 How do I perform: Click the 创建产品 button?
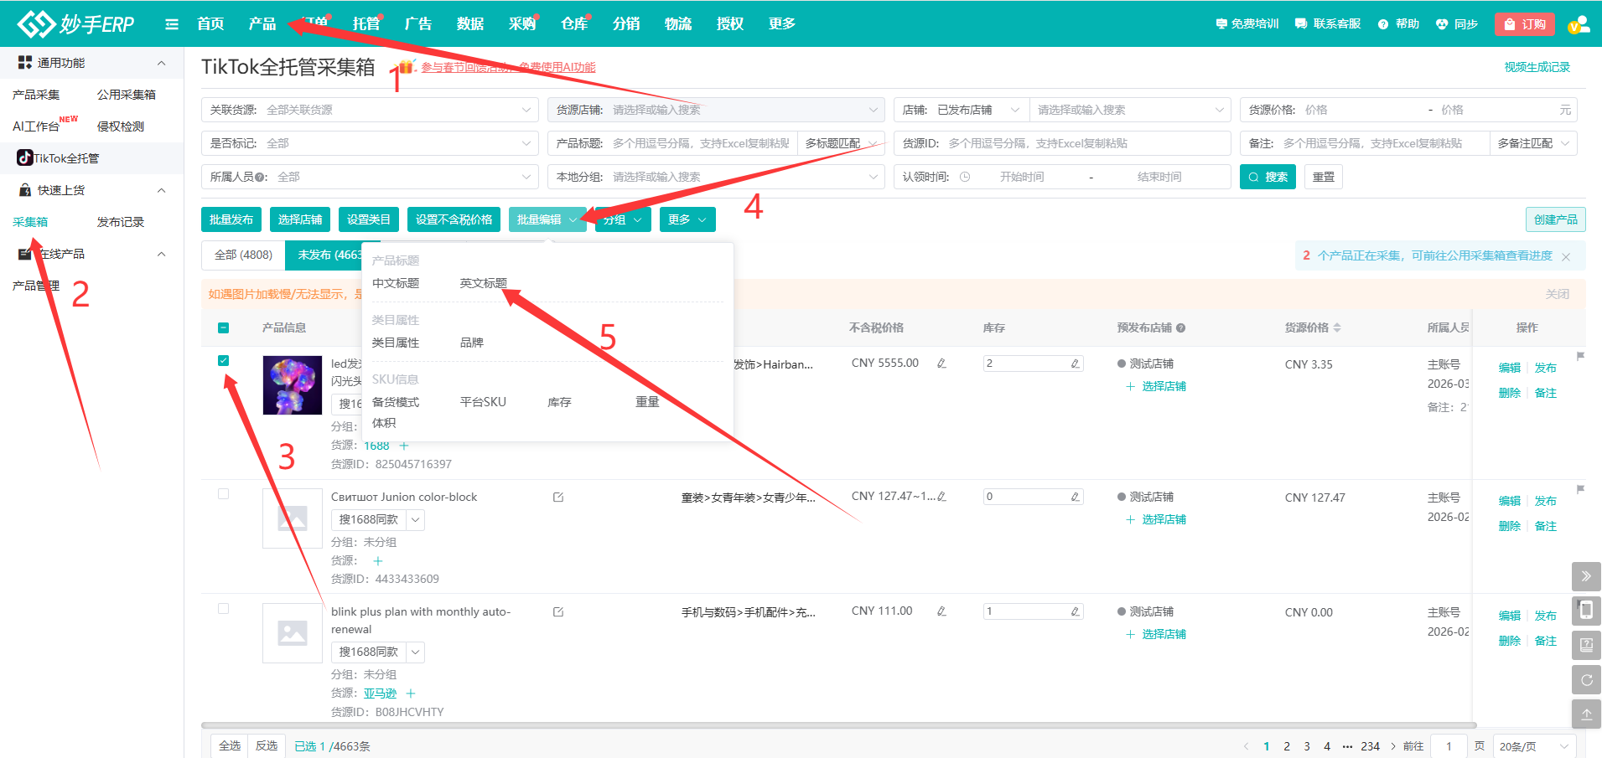pos(1555,219)
